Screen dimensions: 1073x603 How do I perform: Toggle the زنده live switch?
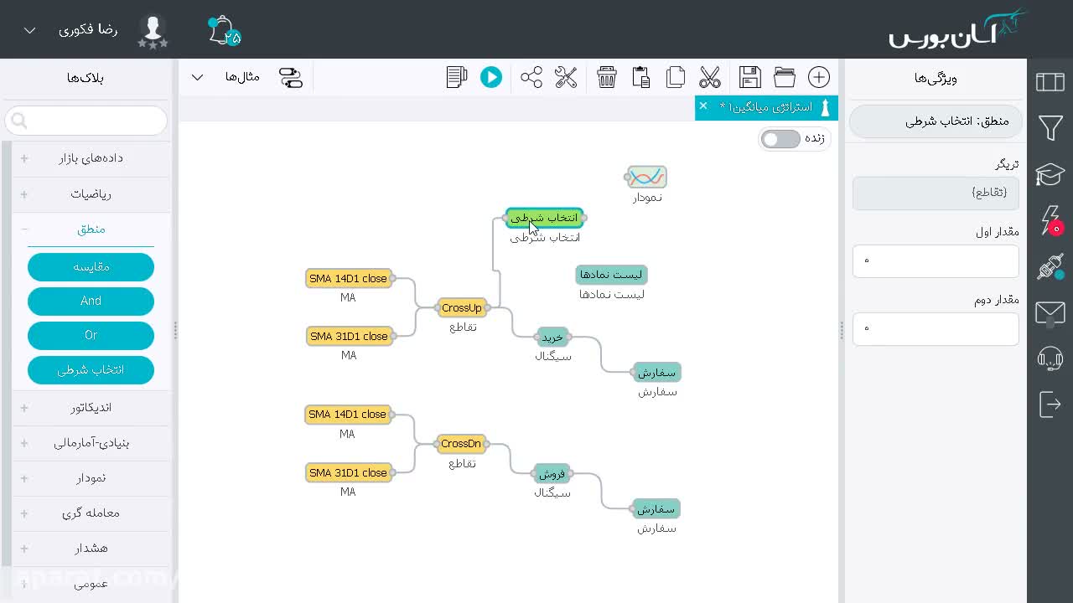coord(780,139)
